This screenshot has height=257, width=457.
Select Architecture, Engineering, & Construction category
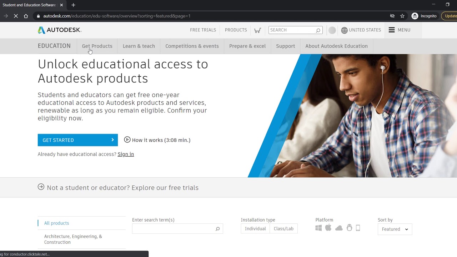[73, 239]
